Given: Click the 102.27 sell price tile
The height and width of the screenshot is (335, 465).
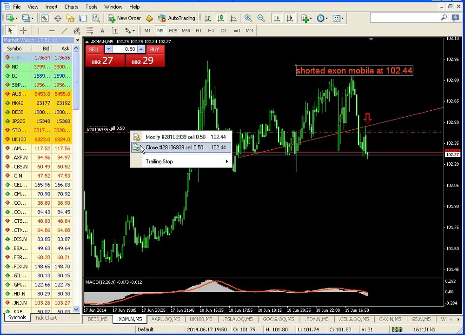Looking at the screenshot, I should (105, 60).
